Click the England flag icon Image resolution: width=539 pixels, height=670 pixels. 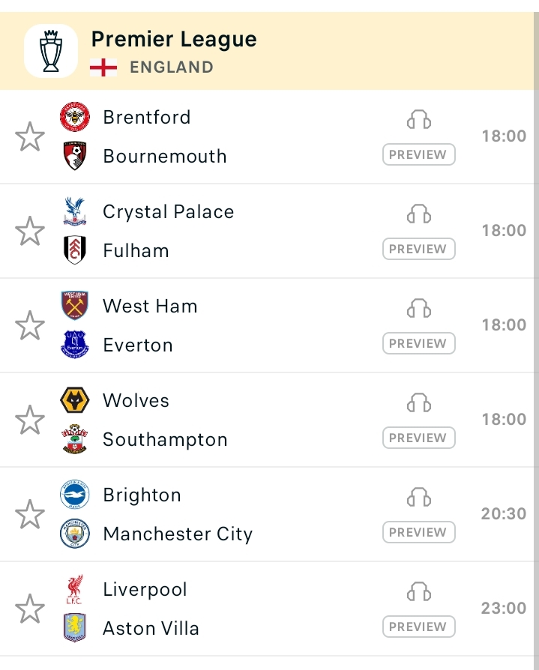(x=103, y=67)
